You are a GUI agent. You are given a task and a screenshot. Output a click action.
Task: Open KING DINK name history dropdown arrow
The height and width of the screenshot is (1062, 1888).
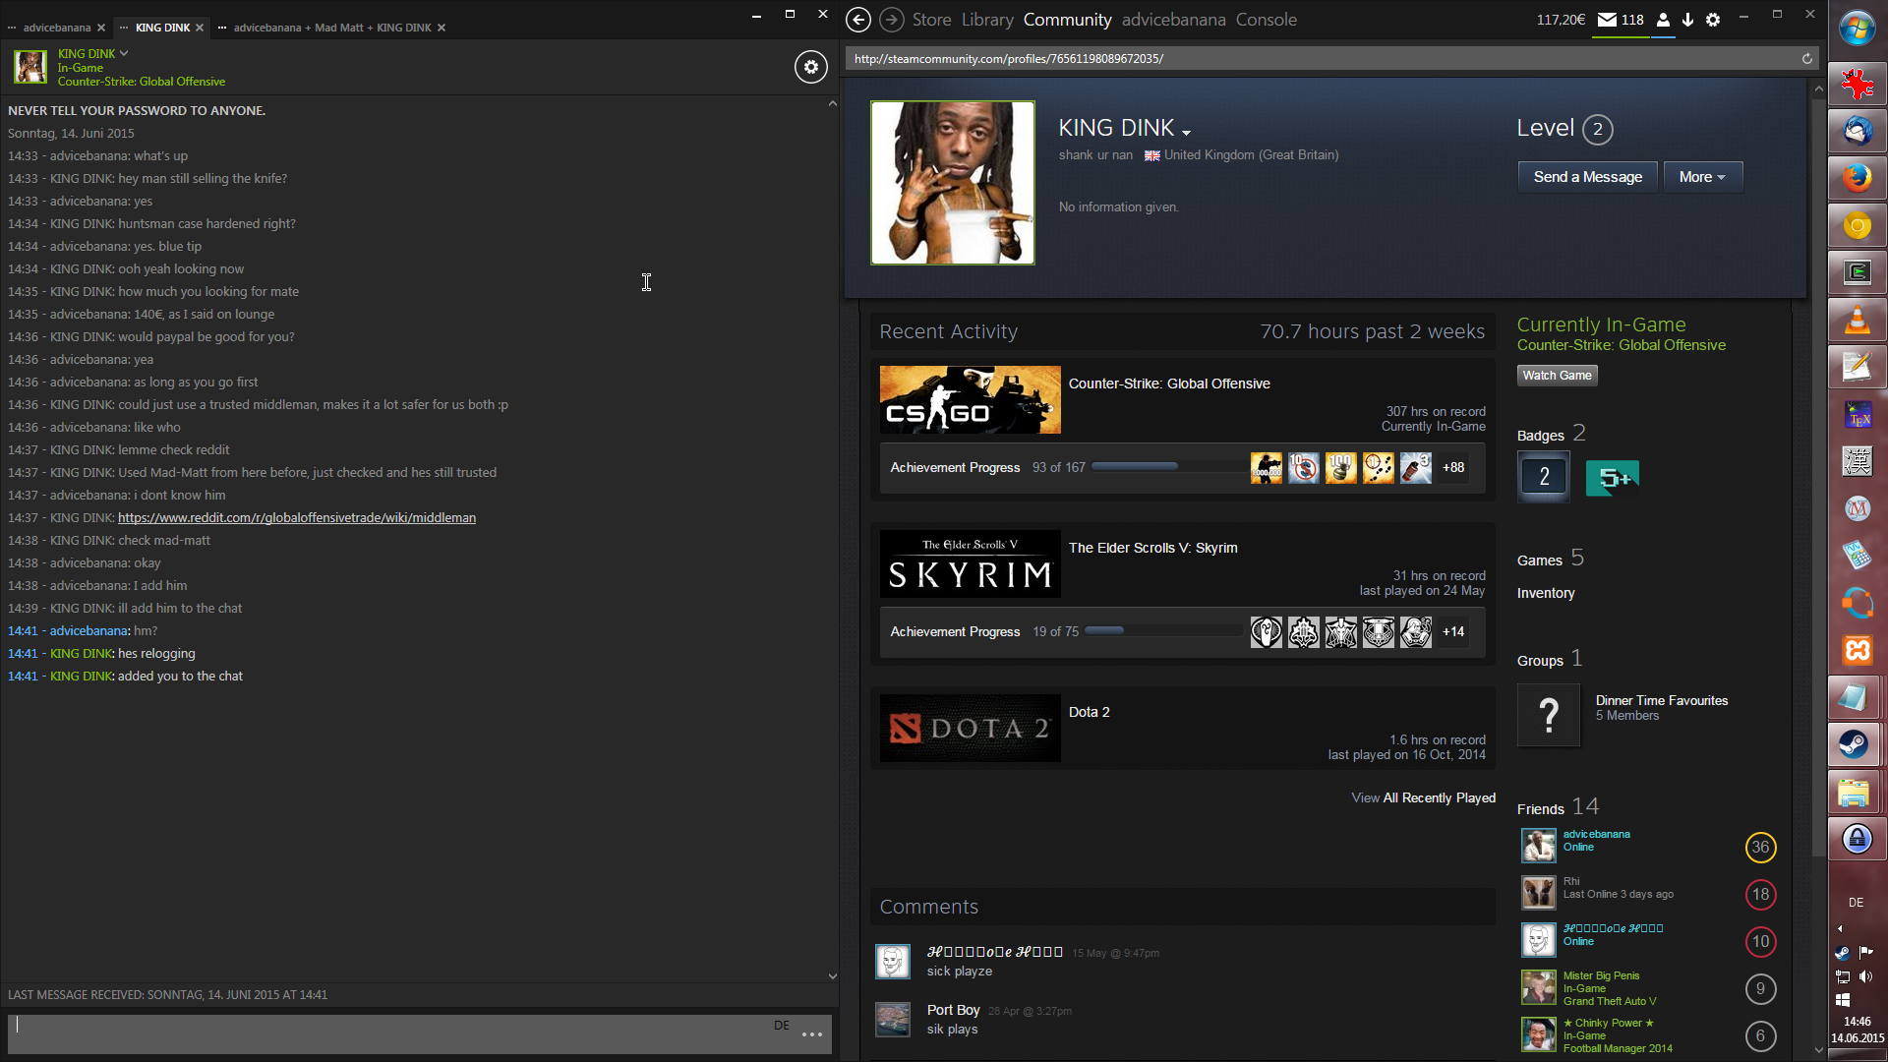(1187, 133)
